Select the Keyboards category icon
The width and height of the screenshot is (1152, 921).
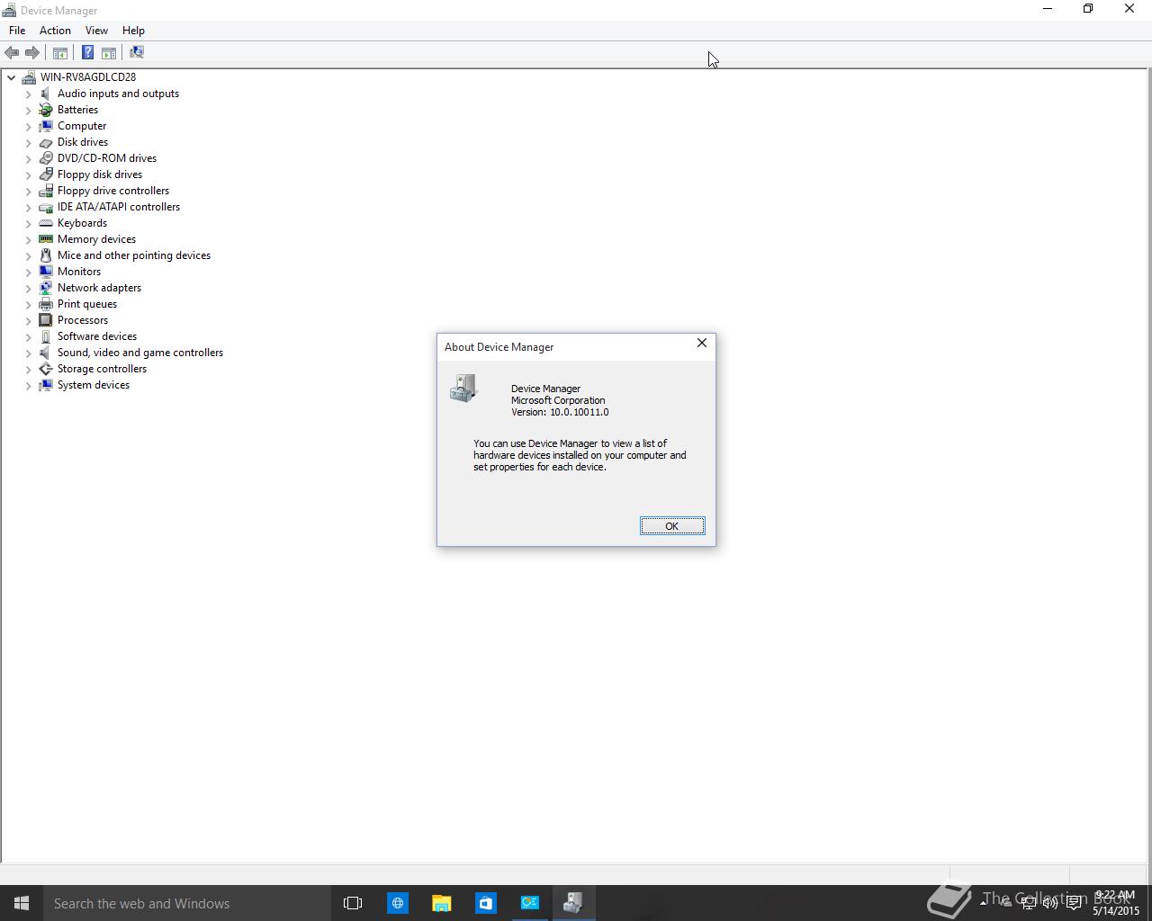pos(46,223)
